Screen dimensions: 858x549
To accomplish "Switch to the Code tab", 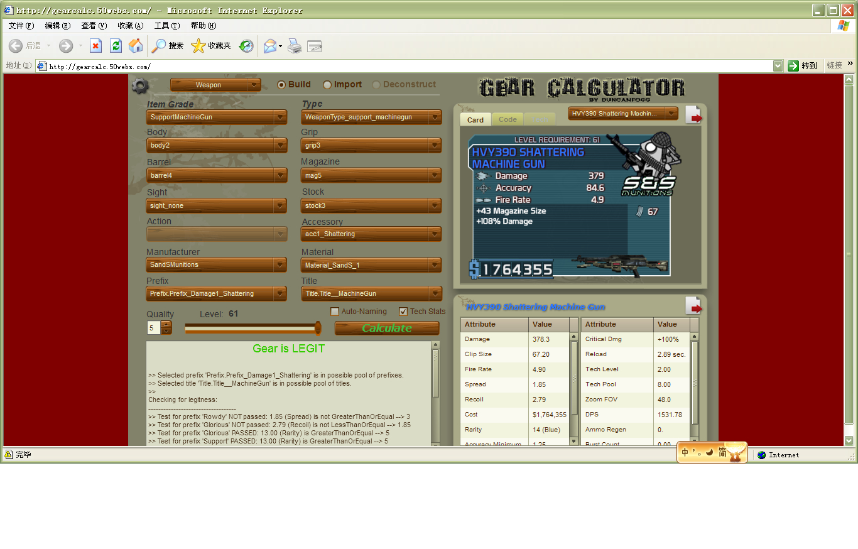I will tap(508, 119).
